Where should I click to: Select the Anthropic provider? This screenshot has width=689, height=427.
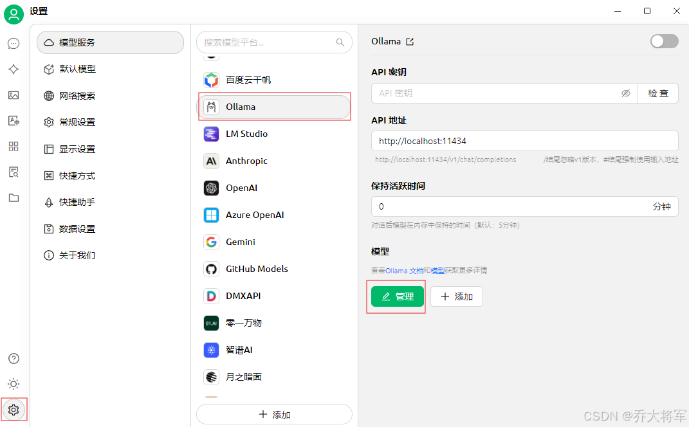pyautogui.click(x=274, y=161)
